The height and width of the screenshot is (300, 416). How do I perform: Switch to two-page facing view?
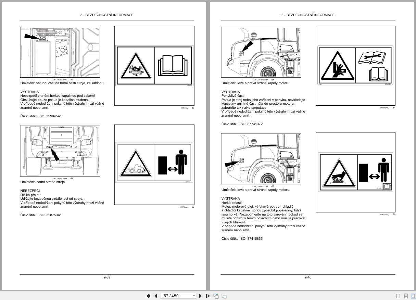click(x=413, y=296)
